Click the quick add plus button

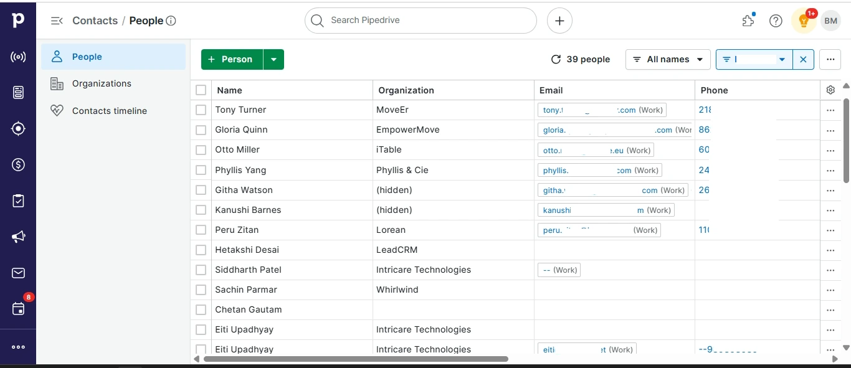[x=559, y=21]
